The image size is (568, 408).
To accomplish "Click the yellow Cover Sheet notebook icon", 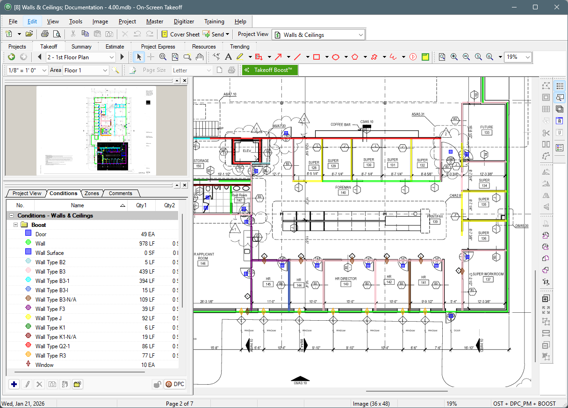I will [x=165, y=34].
